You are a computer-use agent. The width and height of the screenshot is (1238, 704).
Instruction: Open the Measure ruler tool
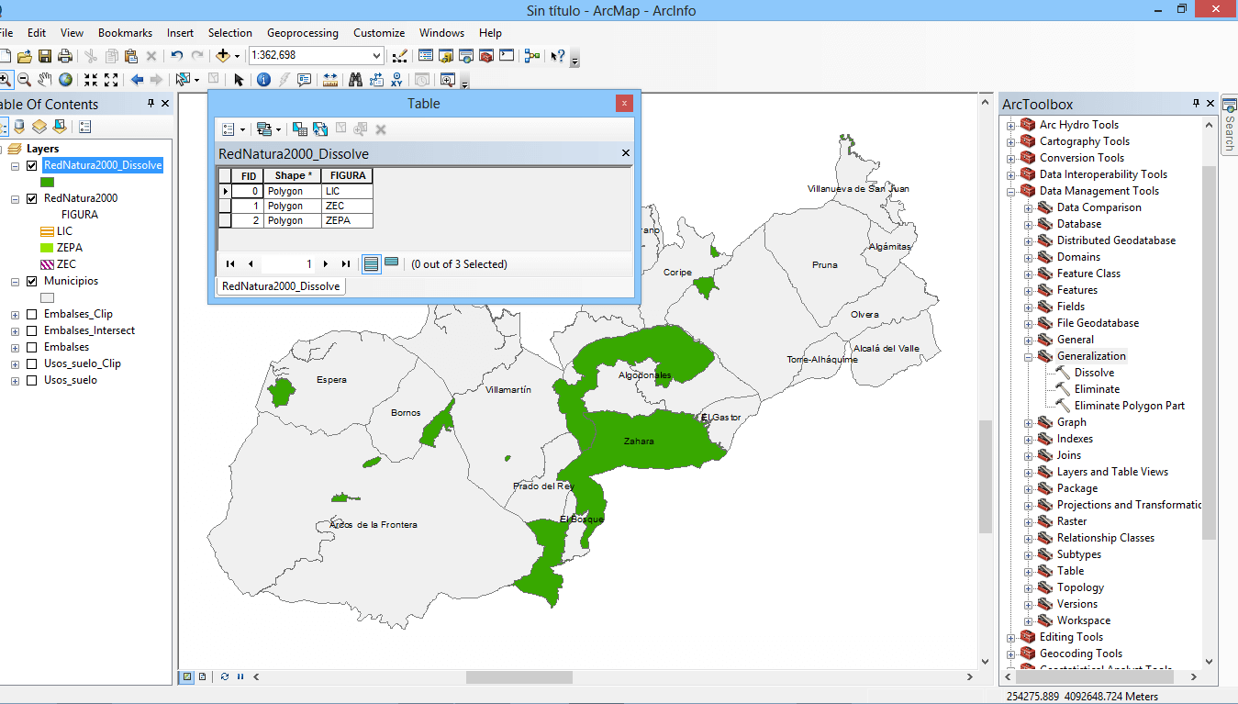pos(330,80)
